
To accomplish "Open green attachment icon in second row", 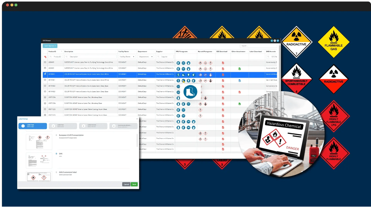I will 240,69.
